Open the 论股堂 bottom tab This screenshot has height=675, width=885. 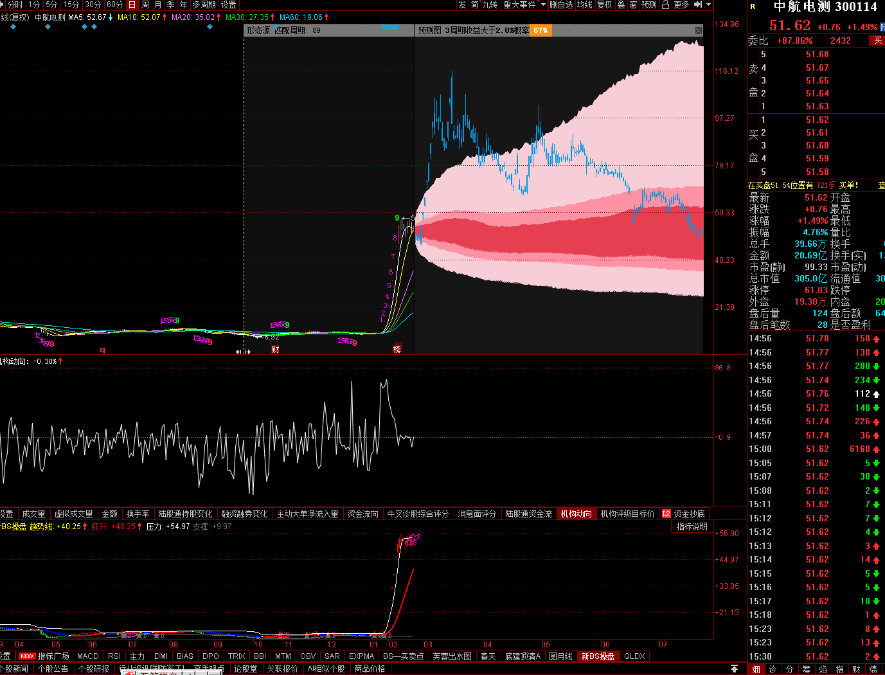[246, 669]
